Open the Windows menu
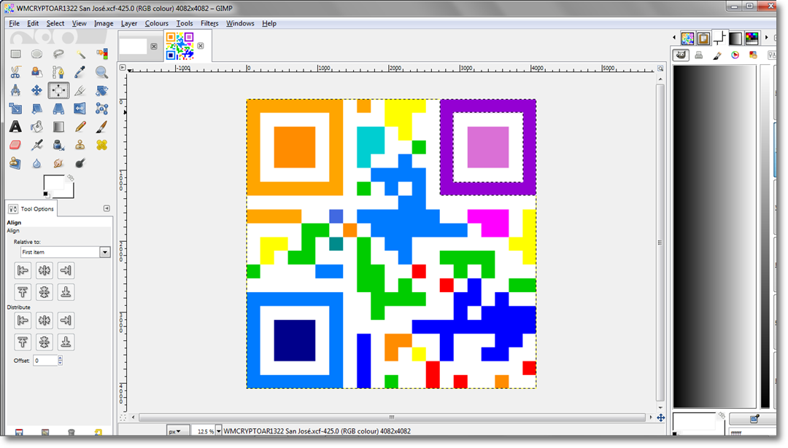The image size is (788, 448). [x=240, y=23]
